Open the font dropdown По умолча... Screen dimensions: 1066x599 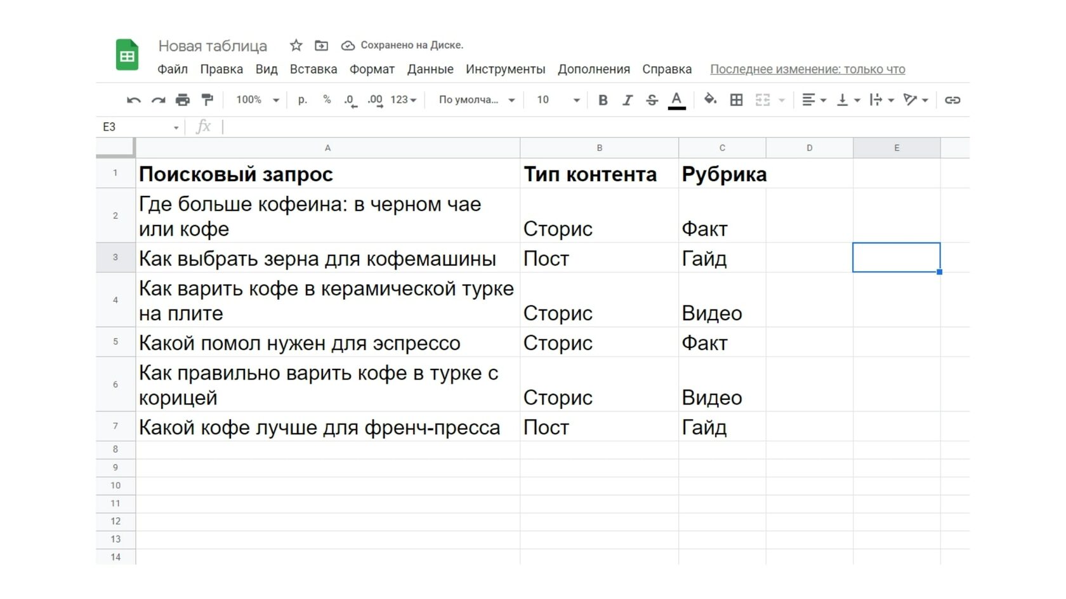coord(477,100)
